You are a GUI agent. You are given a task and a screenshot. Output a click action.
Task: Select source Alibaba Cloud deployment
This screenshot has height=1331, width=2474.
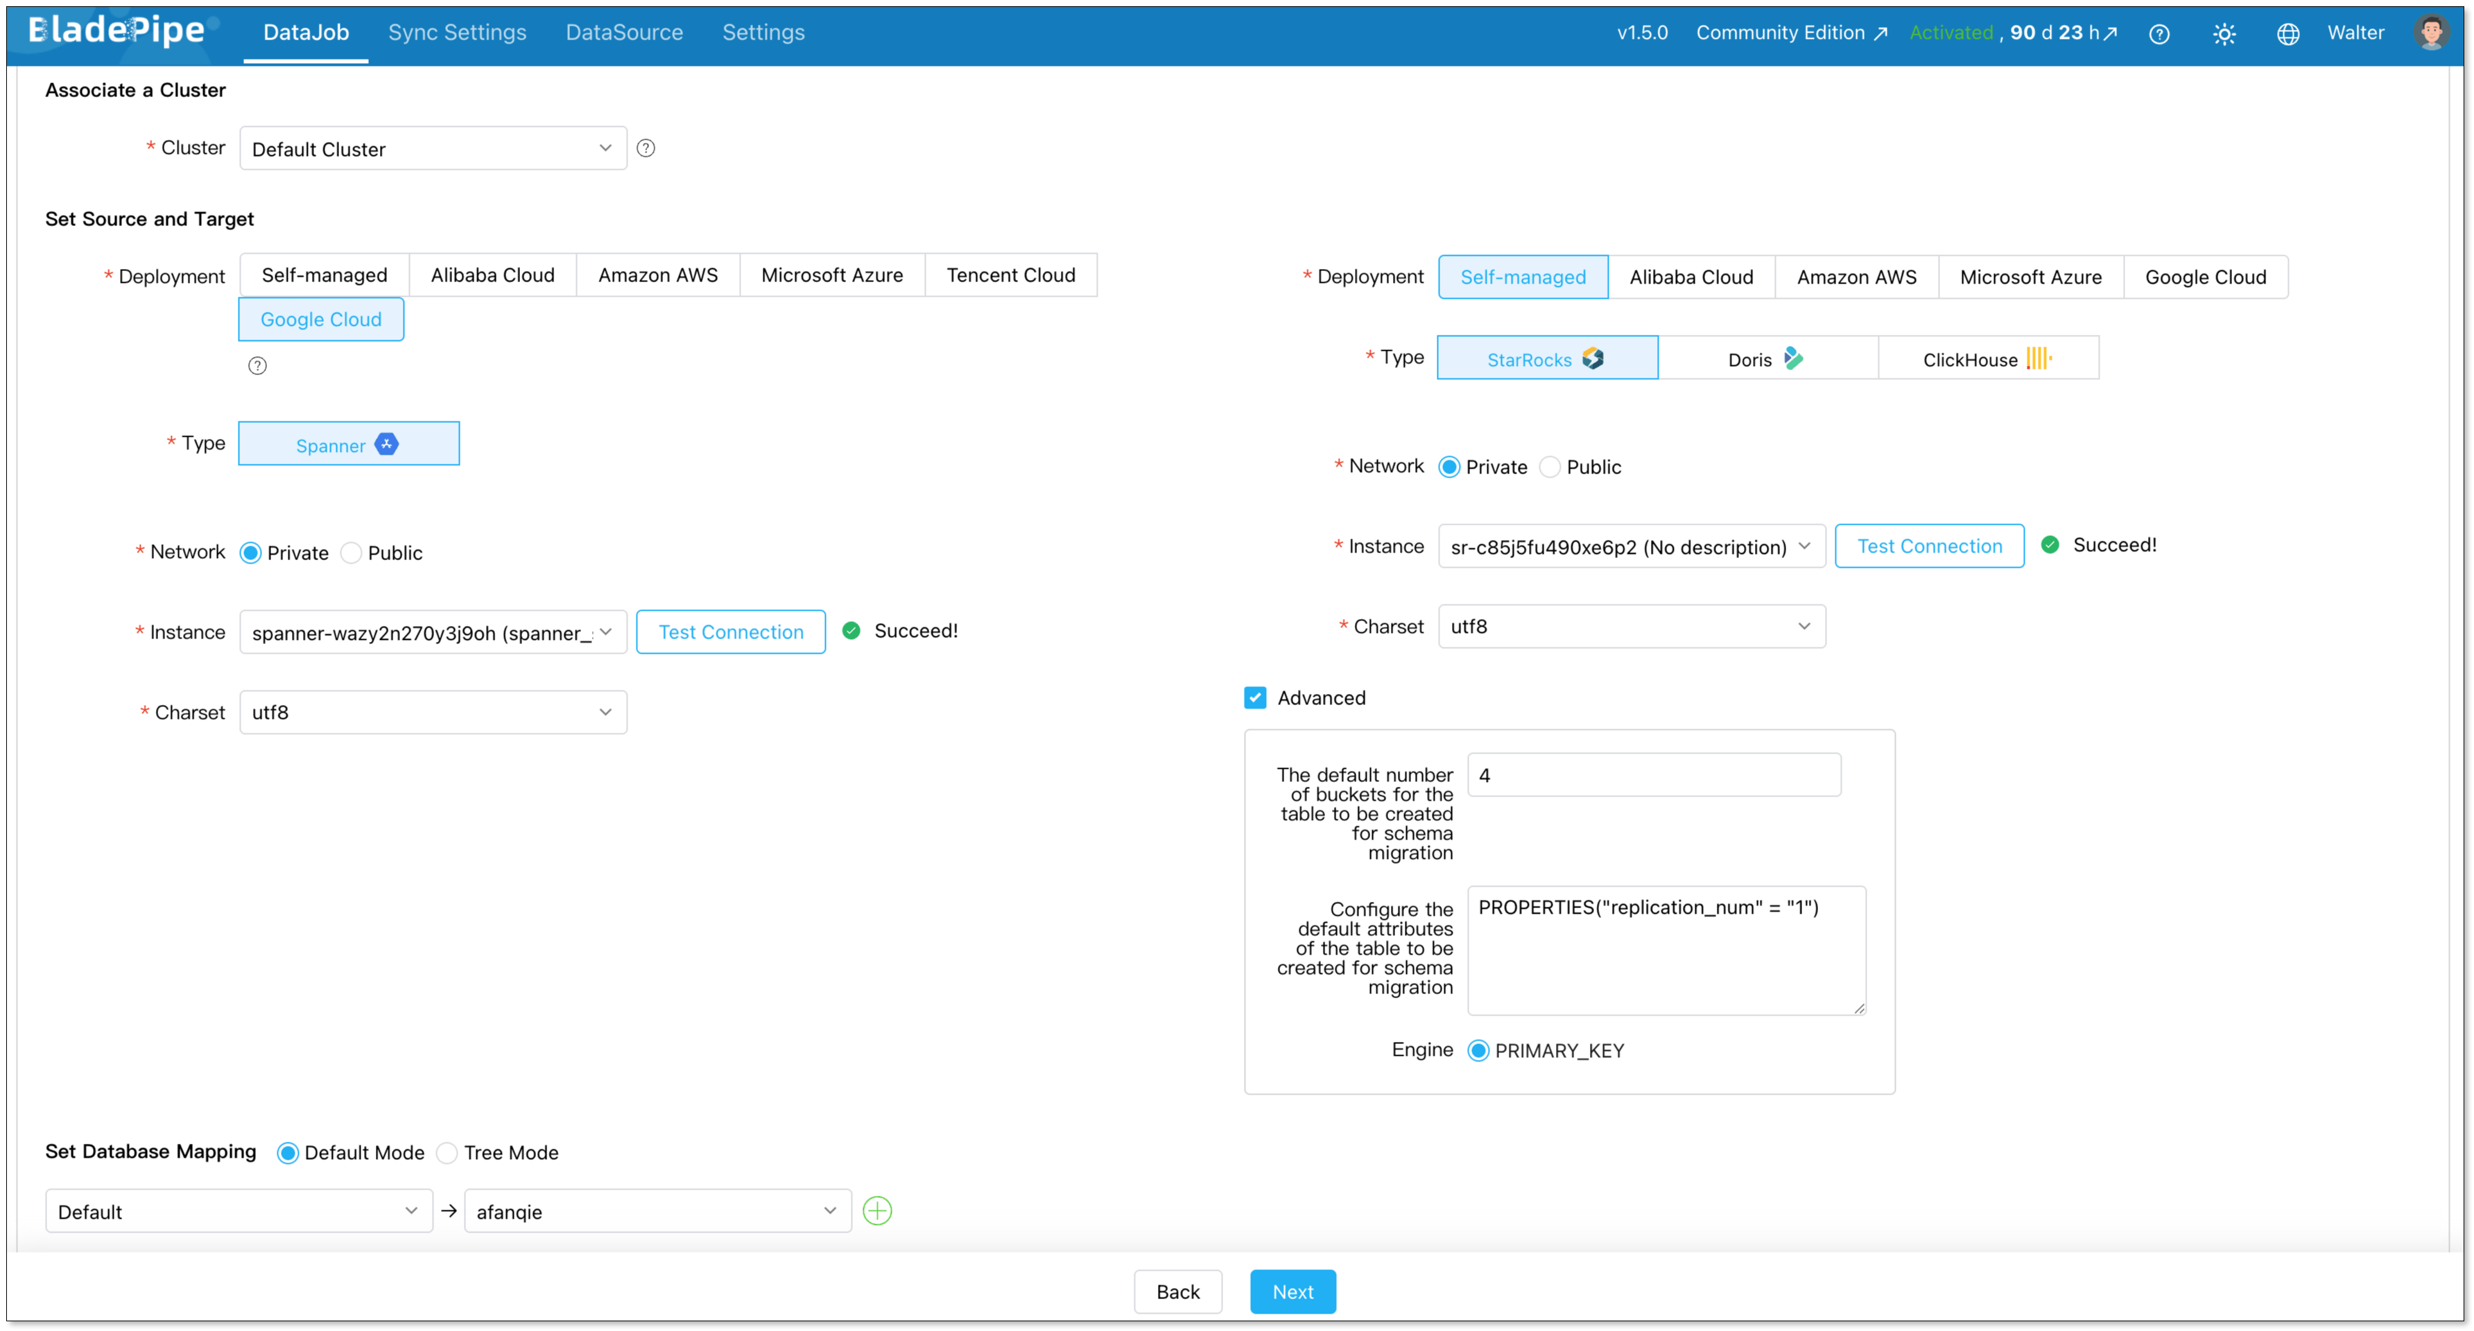(x=493, y=275)
